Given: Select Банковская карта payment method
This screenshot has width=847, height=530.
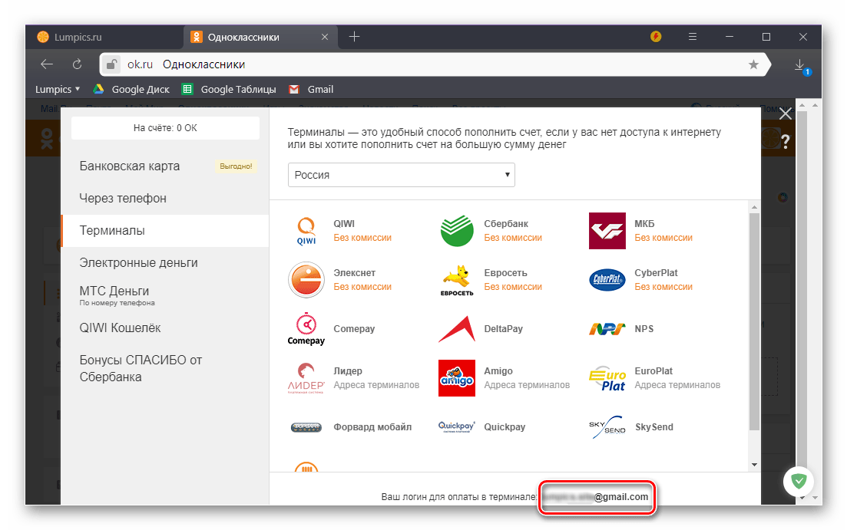Looking at the screenshot, I should pyautogui.click(x=128, y=166).
